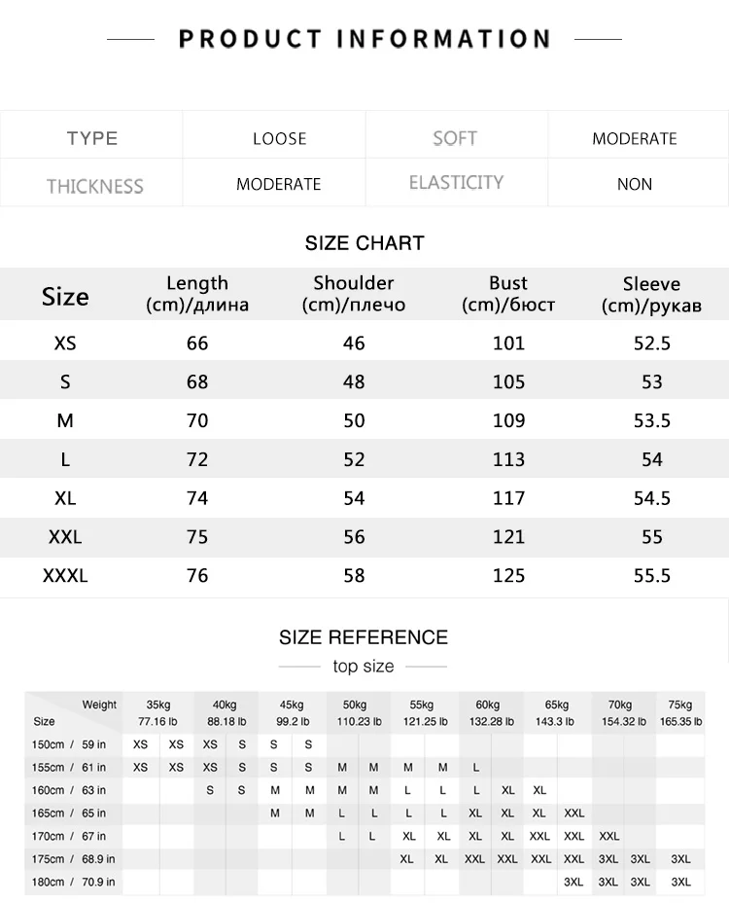
Task: Click the PRODUCT INFORMATION heading
Action: tap(364, 39)
